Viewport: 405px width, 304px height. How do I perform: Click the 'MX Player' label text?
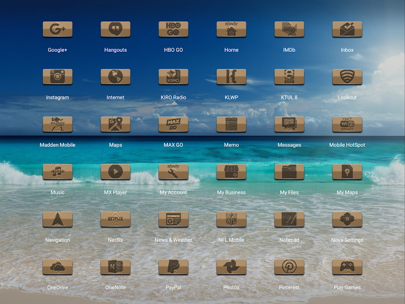pyautogui.click(x=115, y=192)
